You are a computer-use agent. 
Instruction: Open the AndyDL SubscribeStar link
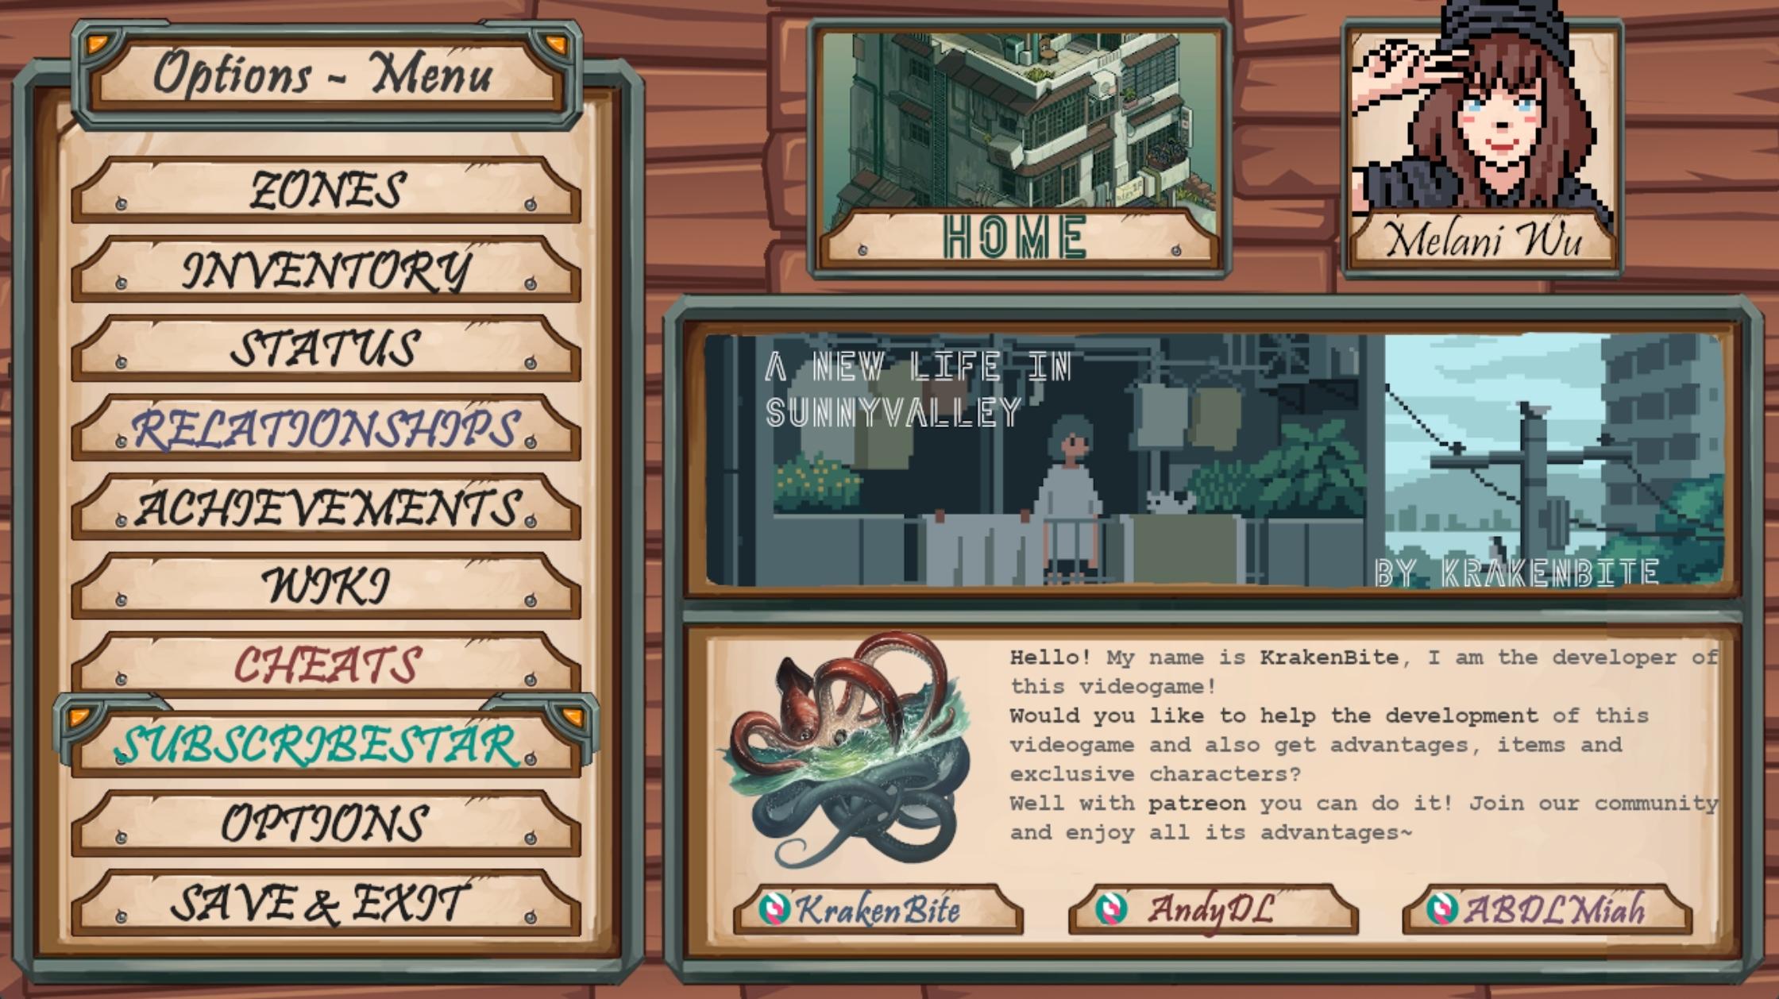1214,909
